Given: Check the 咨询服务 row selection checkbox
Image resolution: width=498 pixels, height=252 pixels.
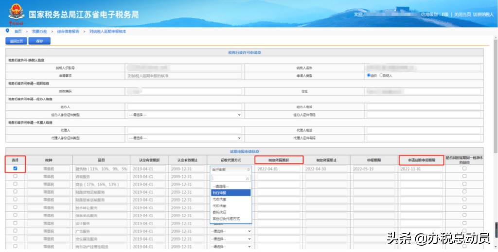Looking at the screenshot, I should pyautogui.click(x=16, y=177).
